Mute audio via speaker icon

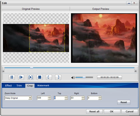73,77
